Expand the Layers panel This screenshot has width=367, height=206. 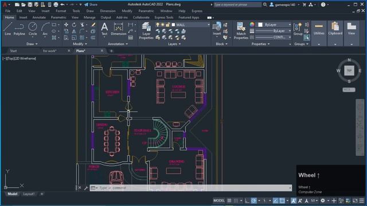coord(174,43)
